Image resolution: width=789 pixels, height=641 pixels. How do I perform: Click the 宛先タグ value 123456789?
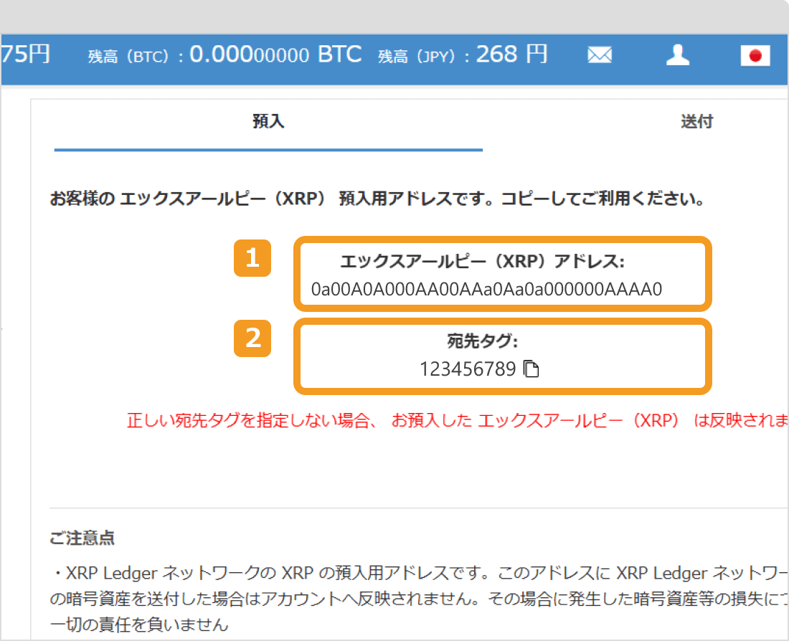pyautogui.click(x=467, y=368)
